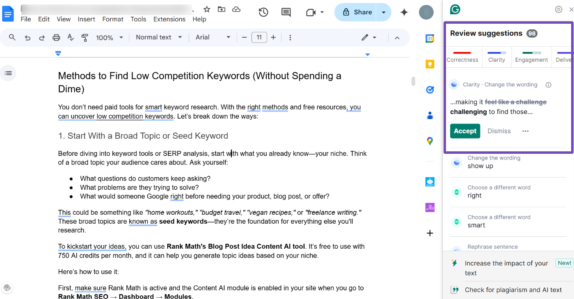Image resolution: width=574 pixels, height=299 pixels.
Task: Open Google Keep notes in the sidebar
Action: [430, 64]
